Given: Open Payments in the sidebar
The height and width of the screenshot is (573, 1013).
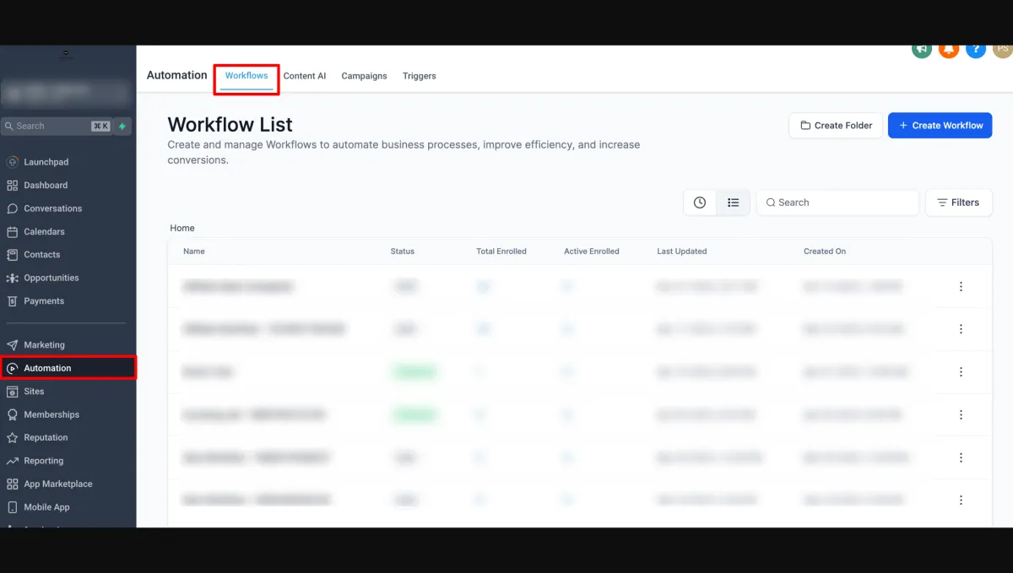Looking at the screenshot, I should tap(44, 301).
